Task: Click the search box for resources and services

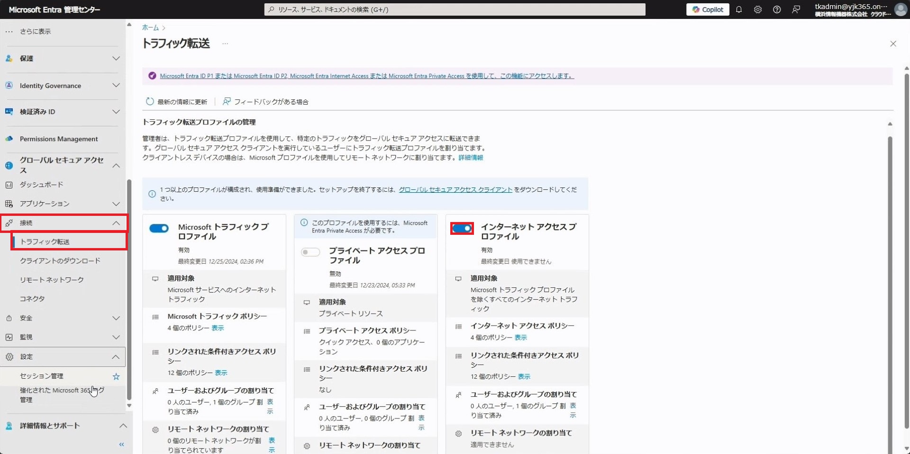Action: [455, 9]
